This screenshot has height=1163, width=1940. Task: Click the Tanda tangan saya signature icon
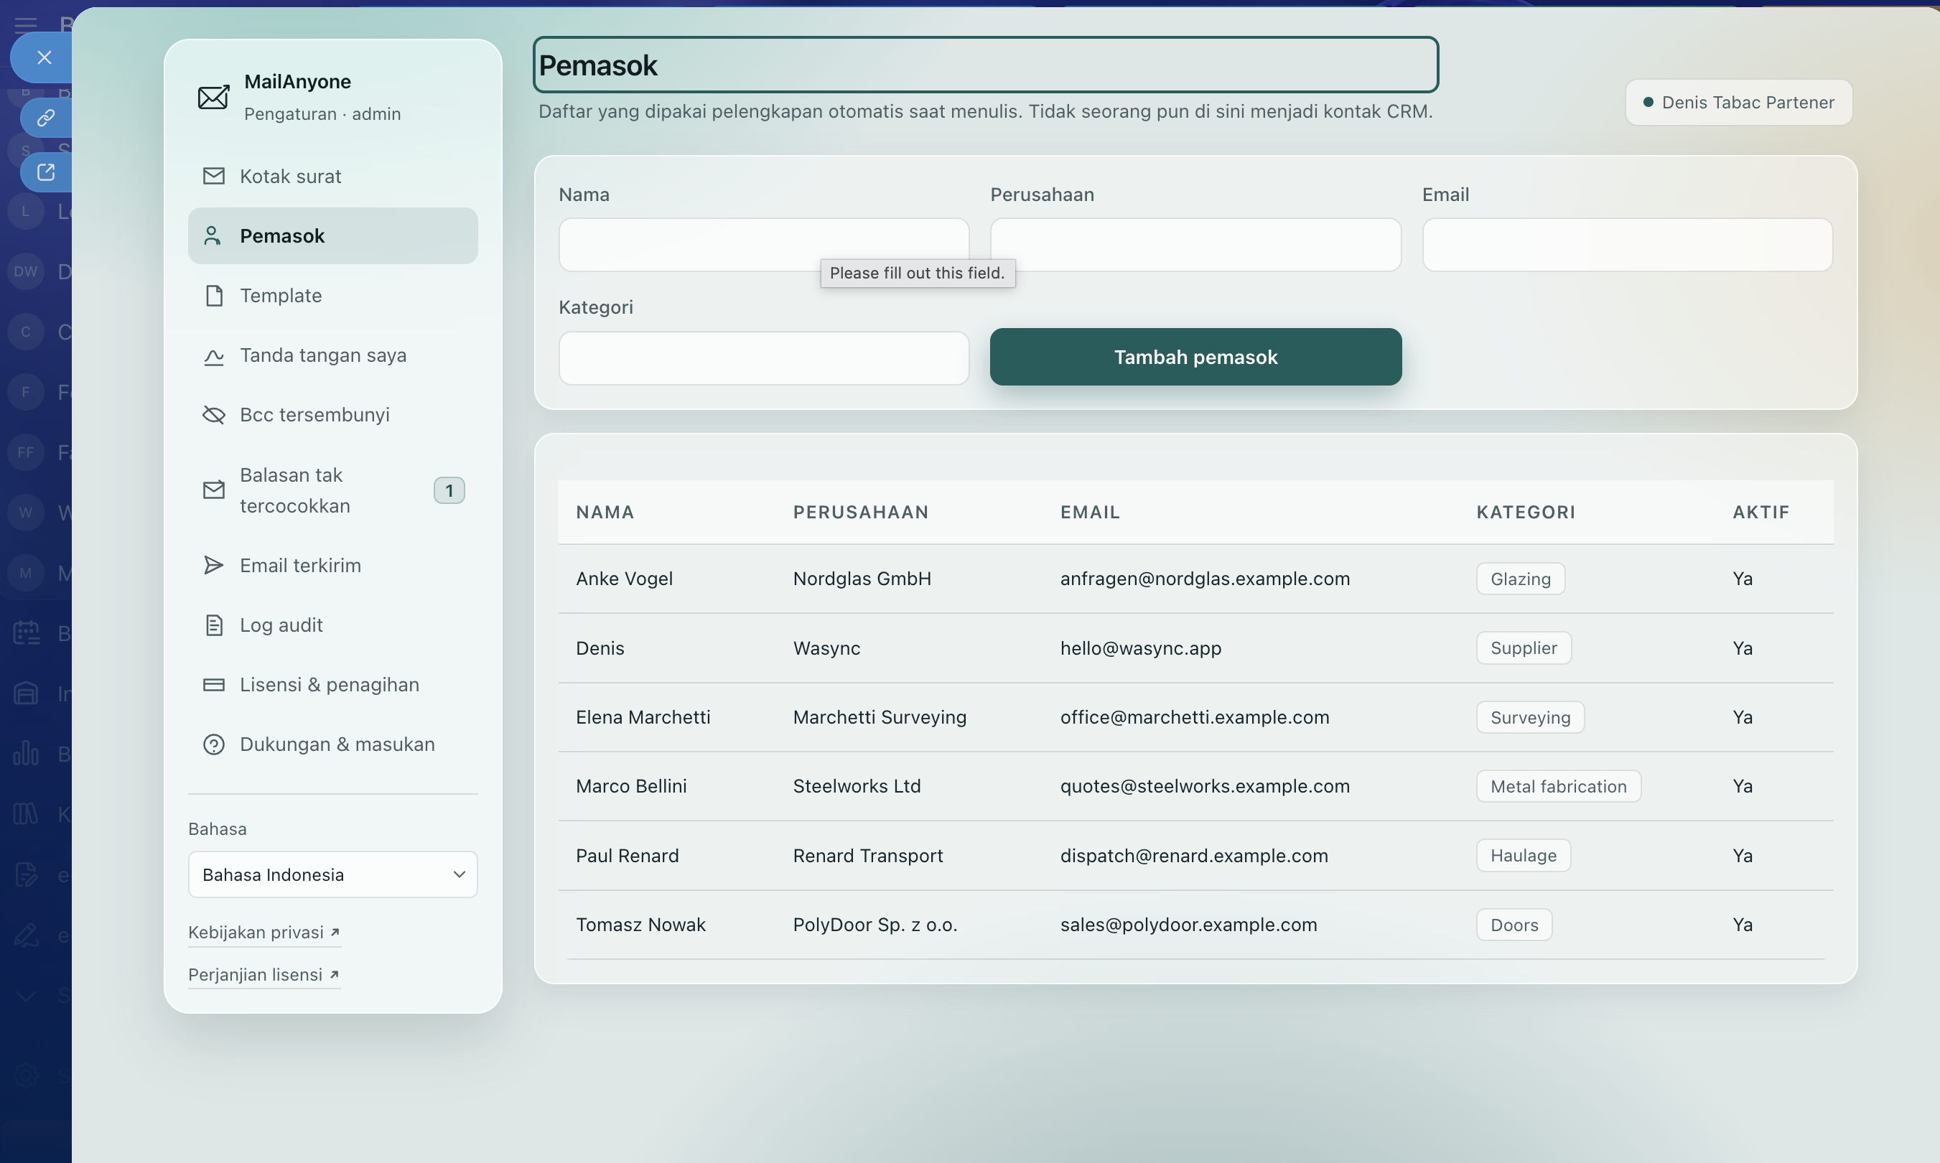pyautogui.click(x=213, y=356)
